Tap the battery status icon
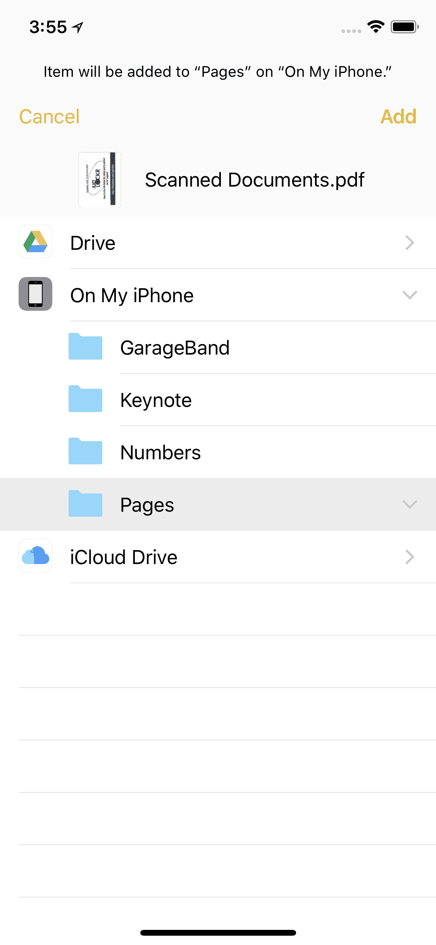 coord(404,27)
